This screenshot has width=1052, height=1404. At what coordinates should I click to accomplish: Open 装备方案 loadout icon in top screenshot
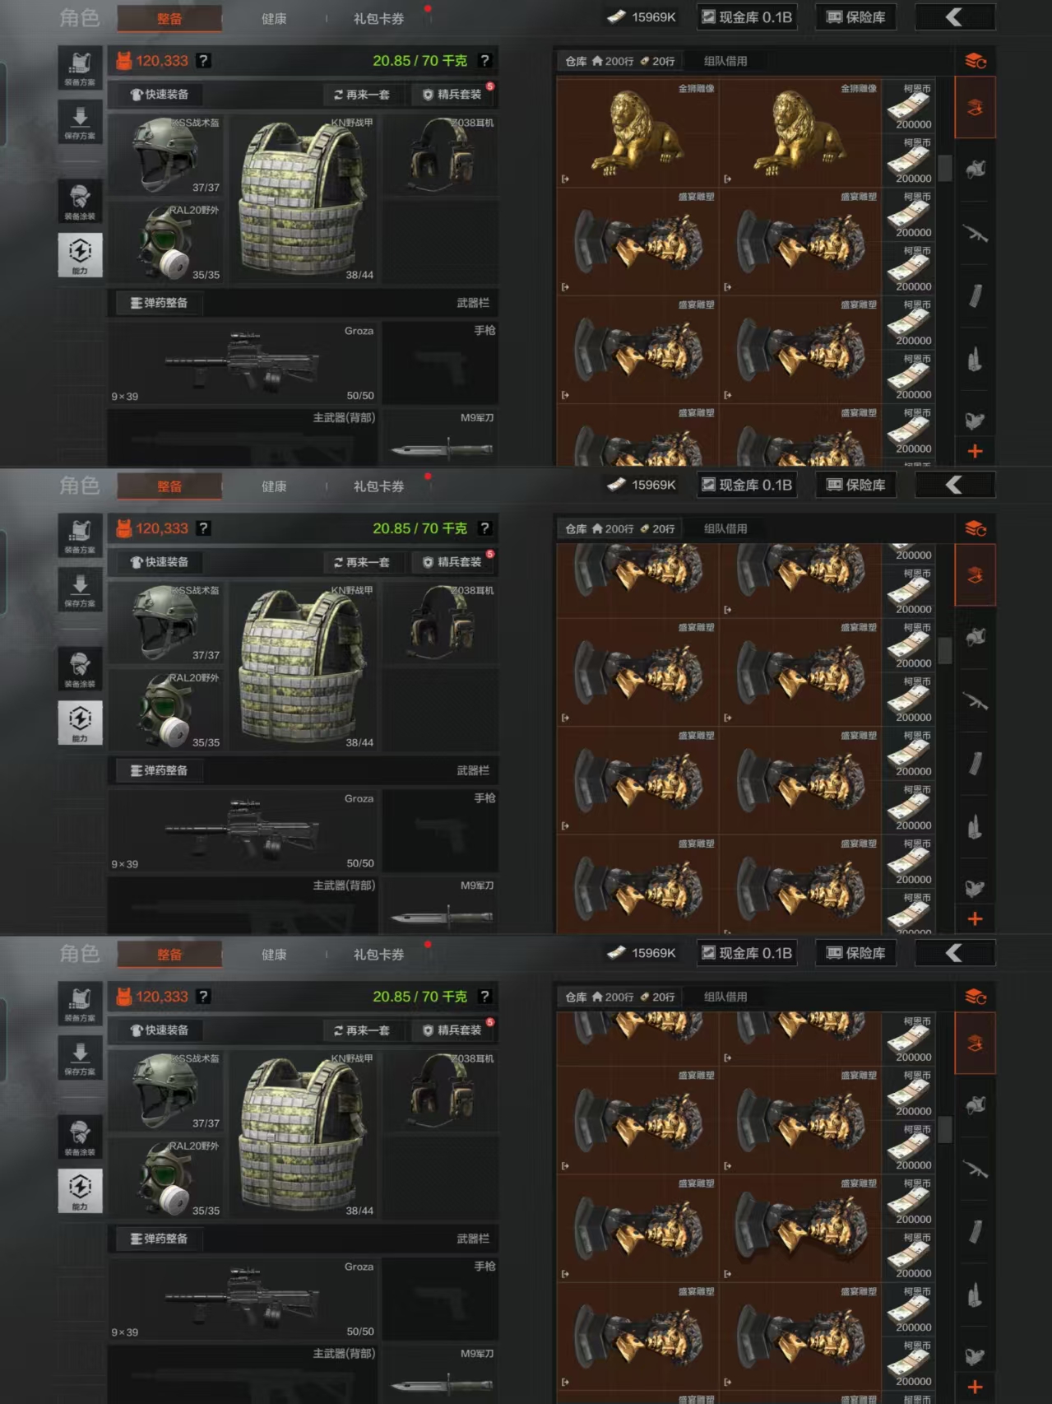(80, 67)
